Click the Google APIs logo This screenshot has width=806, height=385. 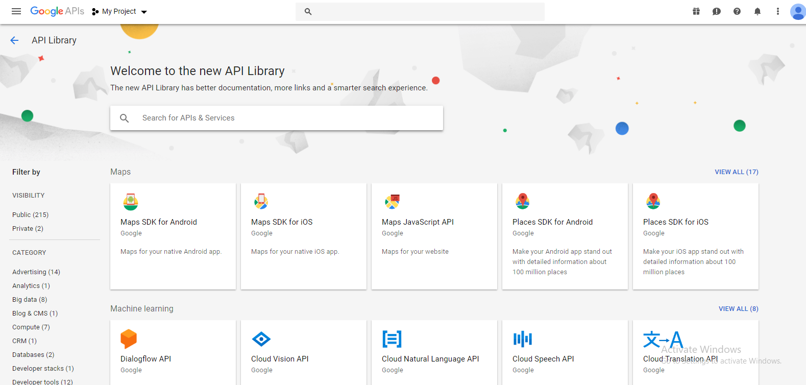coord(57,11)
